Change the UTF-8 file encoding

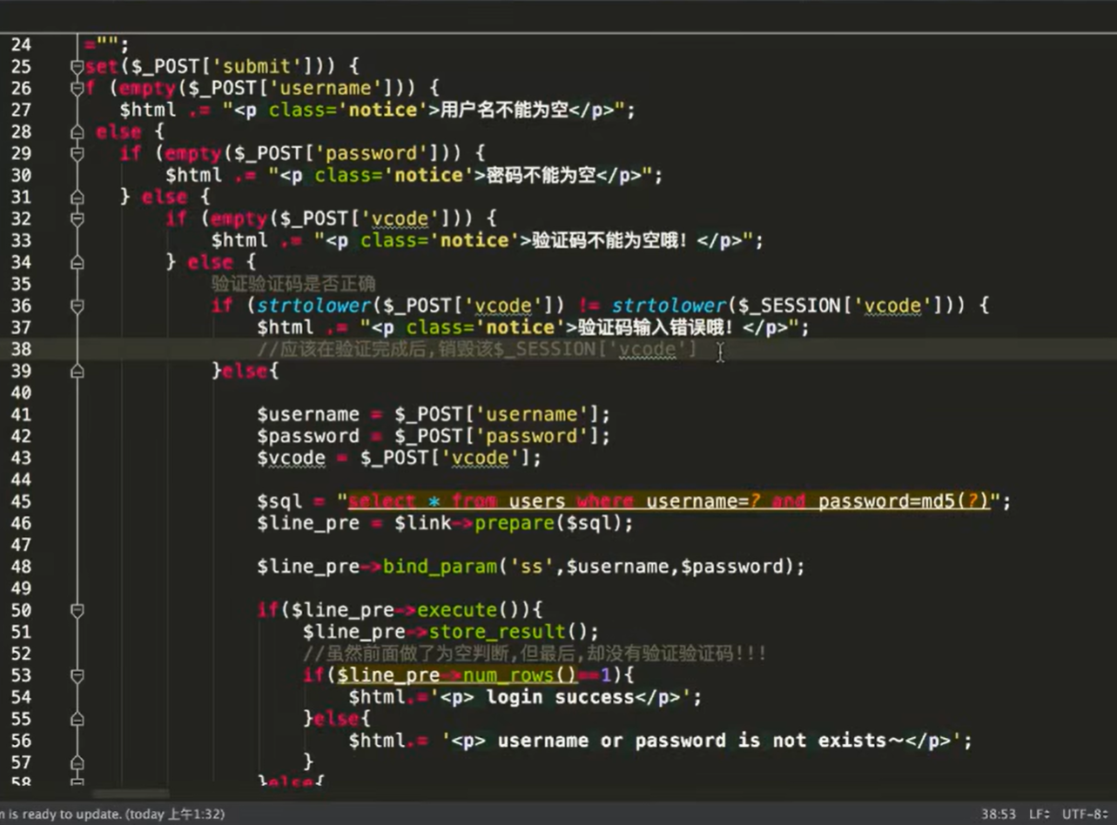click(x=1086, y=815)
